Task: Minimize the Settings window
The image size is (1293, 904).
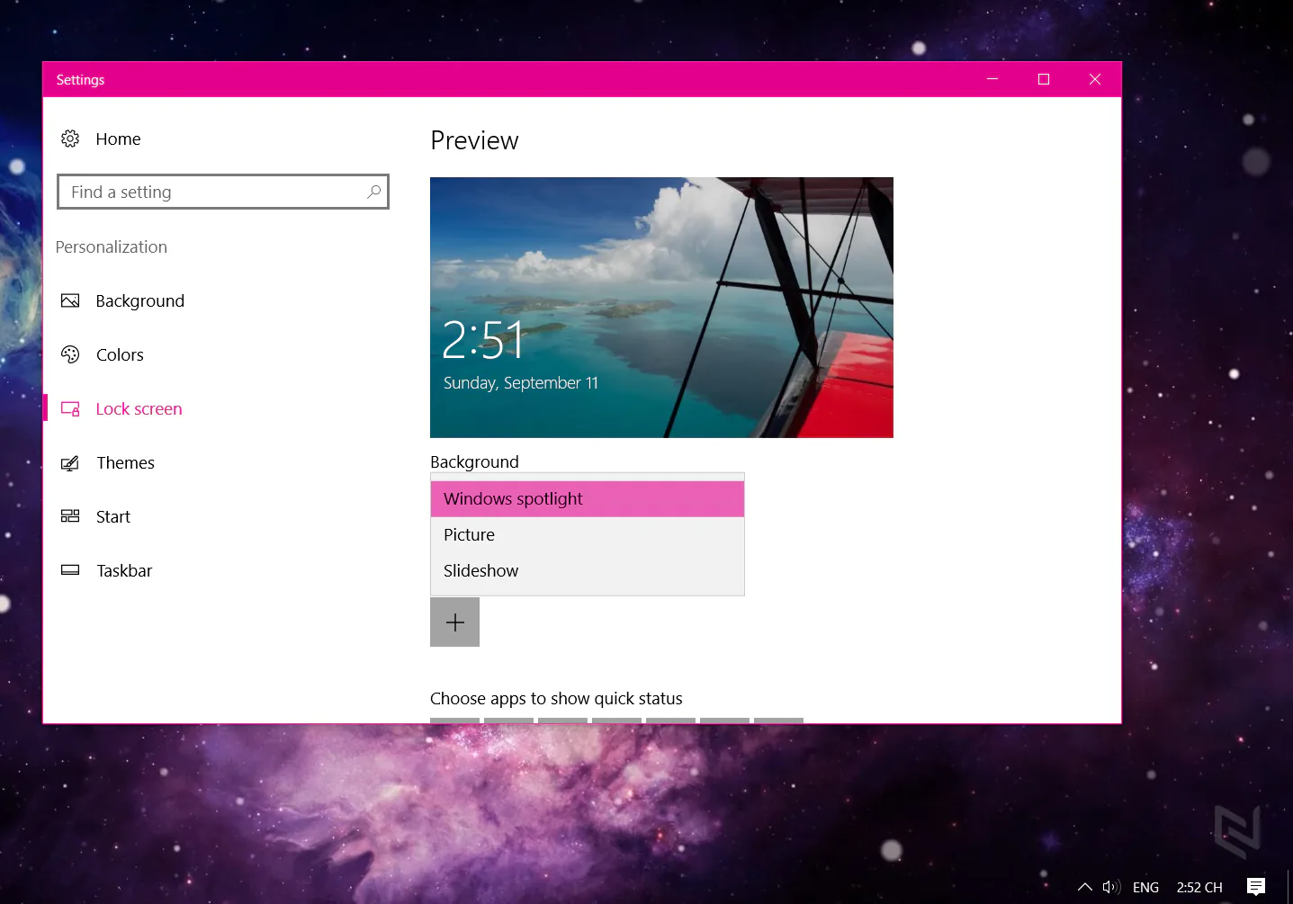Action: pos(992,79)
